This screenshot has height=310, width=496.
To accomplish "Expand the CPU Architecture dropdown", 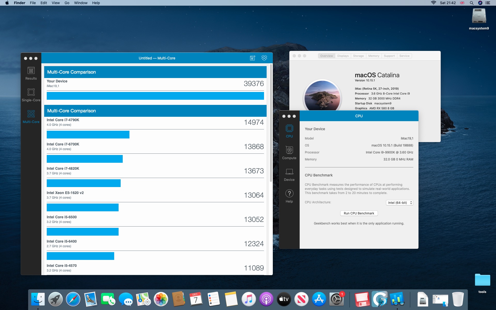I will click(399, 203).
